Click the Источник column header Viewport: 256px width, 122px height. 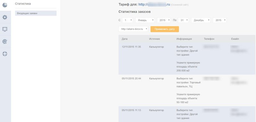(155, 39)
